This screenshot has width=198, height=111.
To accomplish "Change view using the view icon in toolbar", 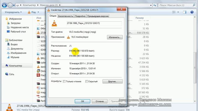I will coord(174,12).
